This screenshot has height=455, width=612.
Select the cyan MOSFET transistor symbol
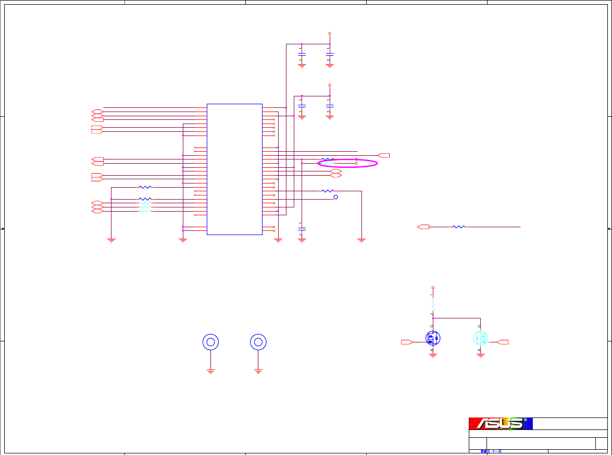coord(480,338)
